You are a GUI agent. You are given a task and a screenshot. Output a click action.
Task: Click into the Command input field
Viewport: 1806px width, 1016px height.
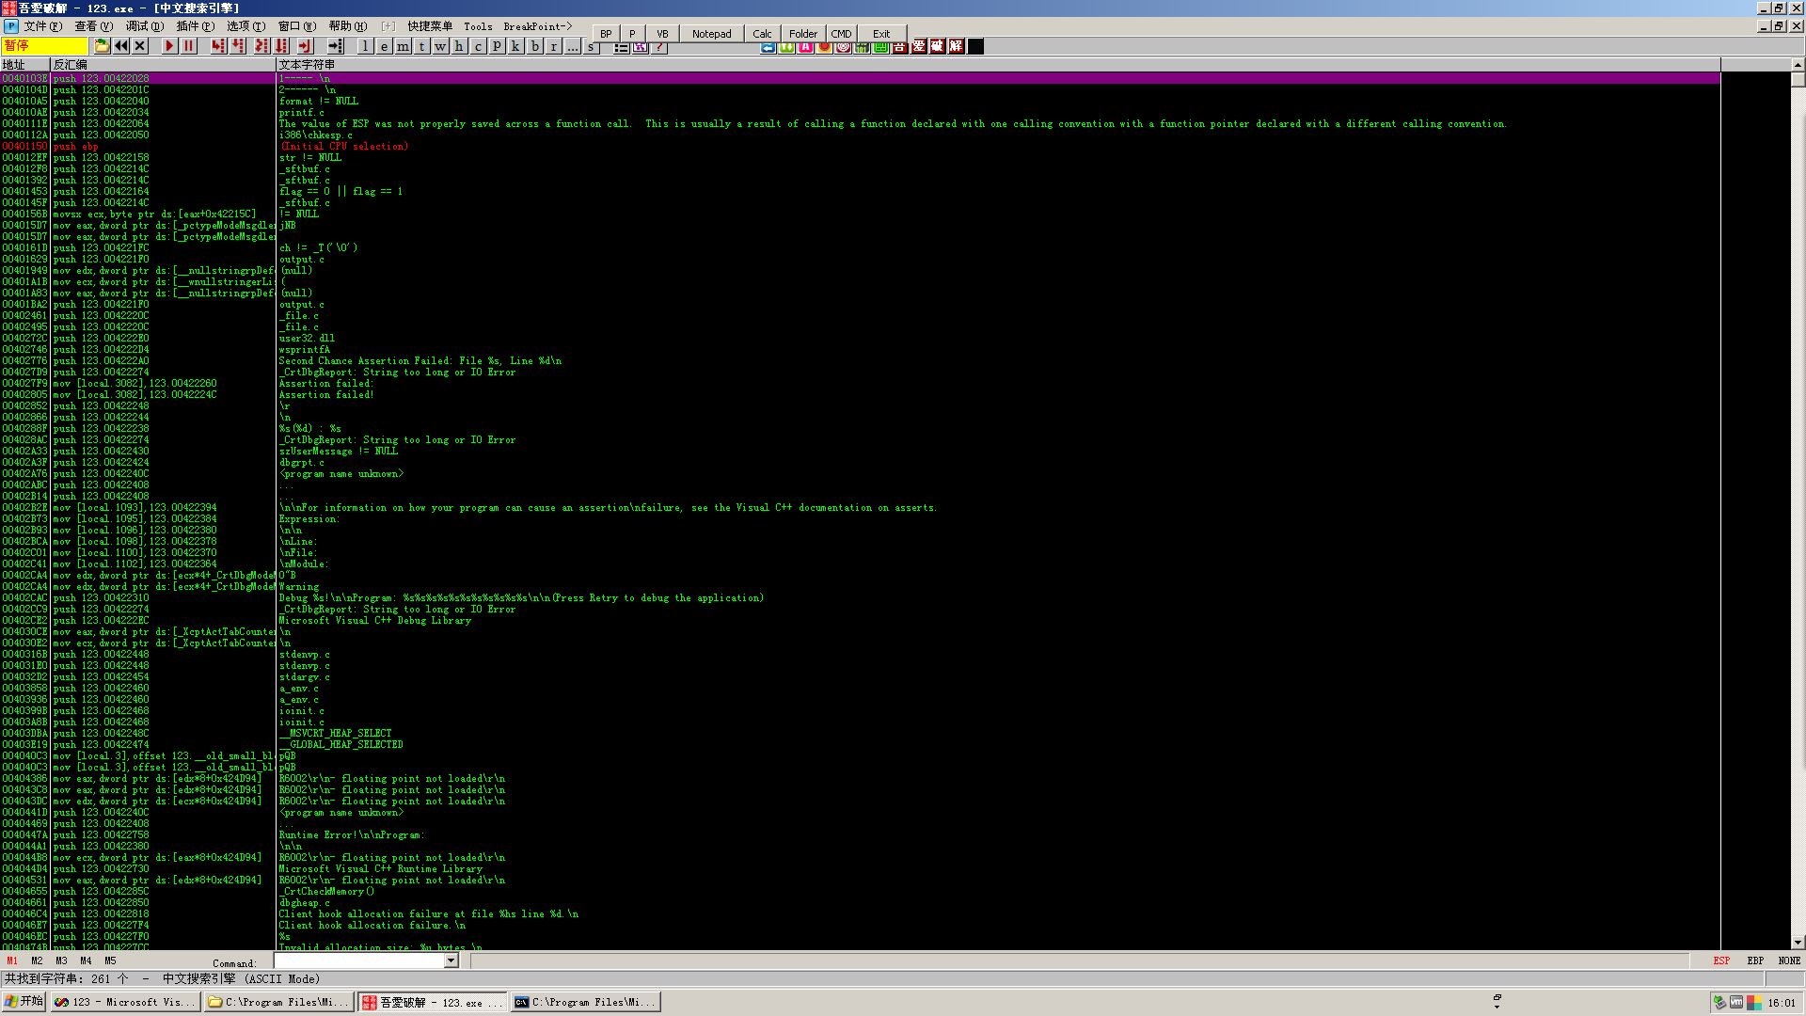pos(358,960)
